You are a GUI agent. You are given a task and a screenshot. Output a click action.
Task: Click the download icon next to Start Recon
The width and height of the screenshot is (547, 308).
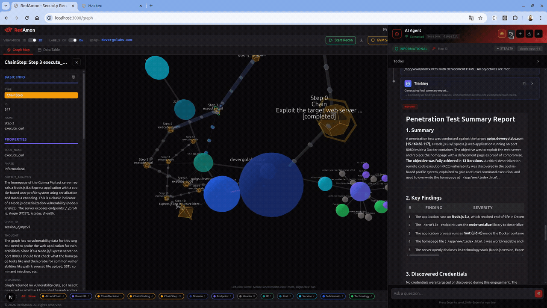pyautogui.click(x=362, y=40)
